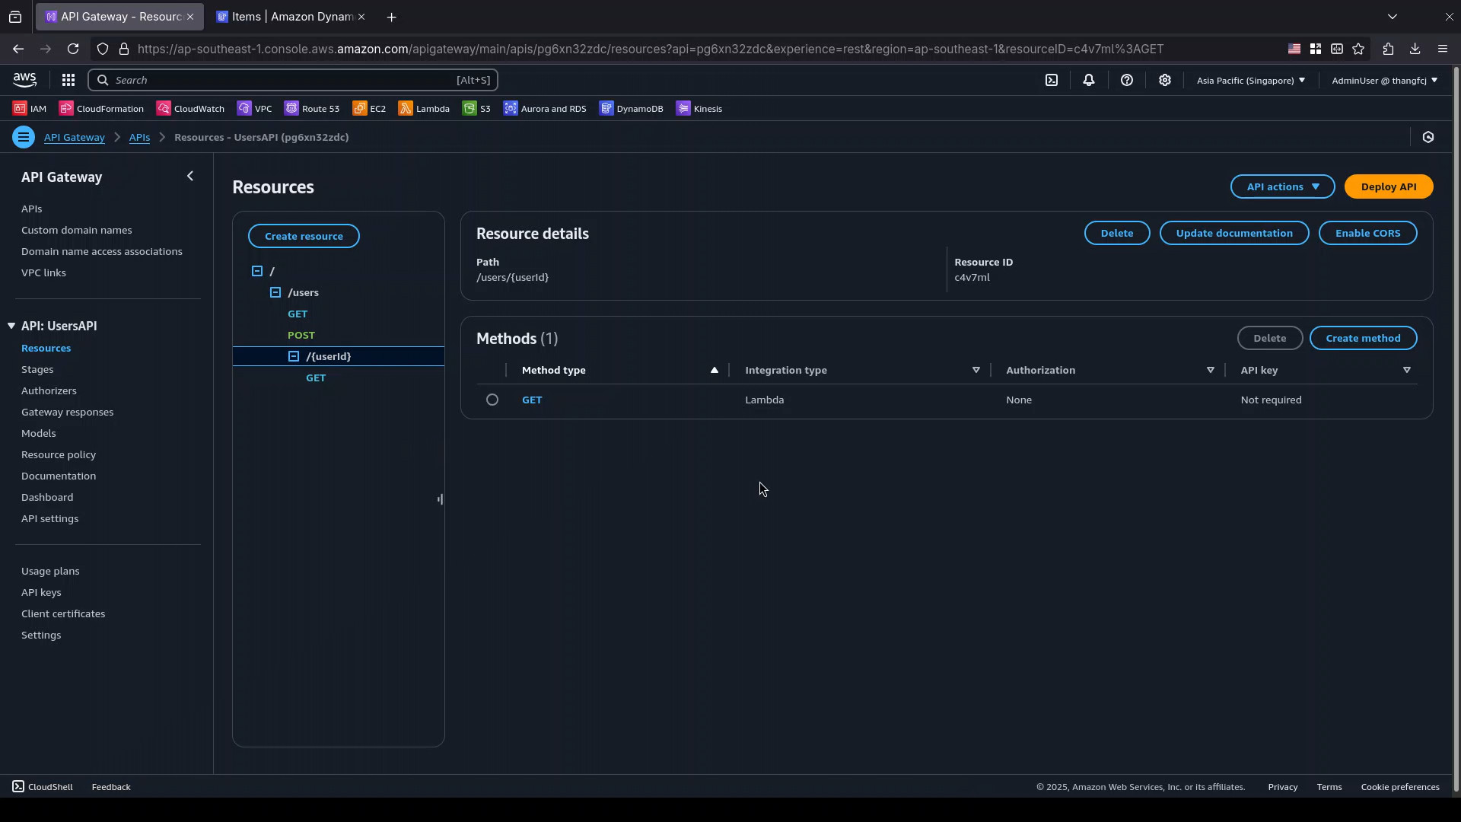Open Aurora and RDS shortcut
The image size is (1461, 822).
pyautogui.click(x=545, y=109)
